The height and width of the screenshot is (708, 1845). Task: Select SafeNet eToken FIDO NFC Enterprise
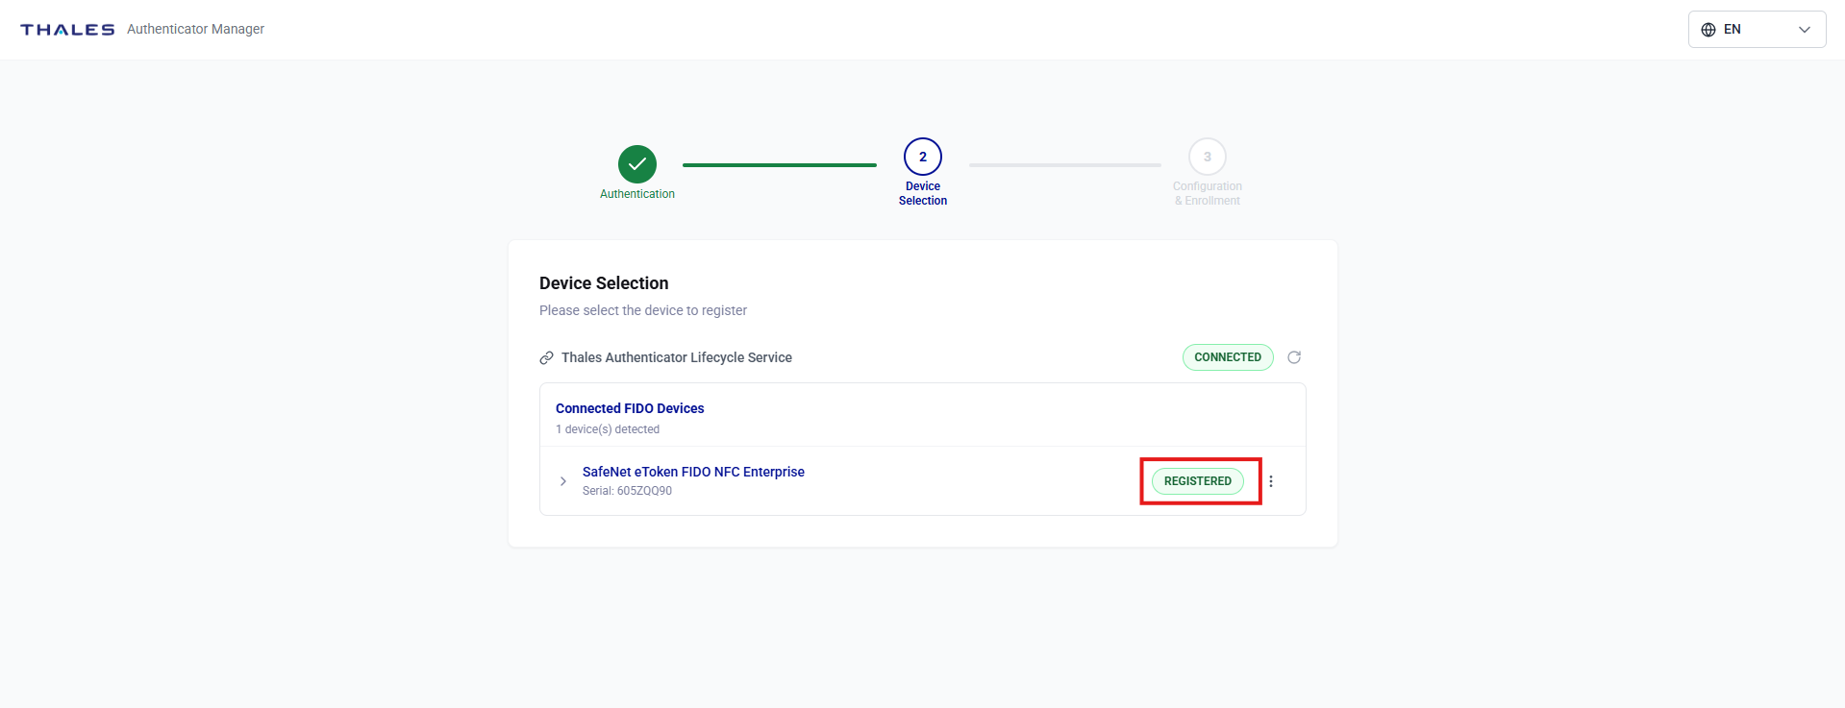693,472
